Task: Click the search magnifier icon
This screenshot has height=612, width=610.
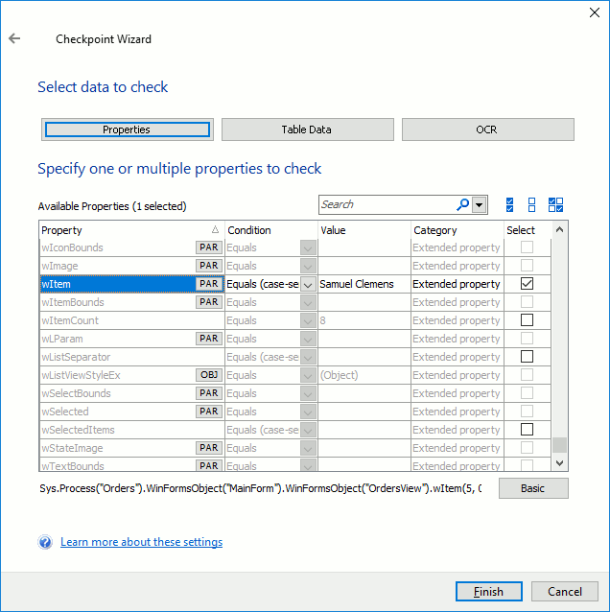Action: [462, 204]
